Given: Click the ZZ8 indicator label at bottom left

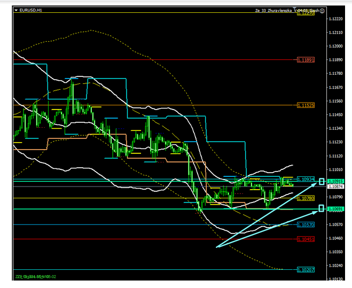Looking at the screenshot, I should click(34, 277).
